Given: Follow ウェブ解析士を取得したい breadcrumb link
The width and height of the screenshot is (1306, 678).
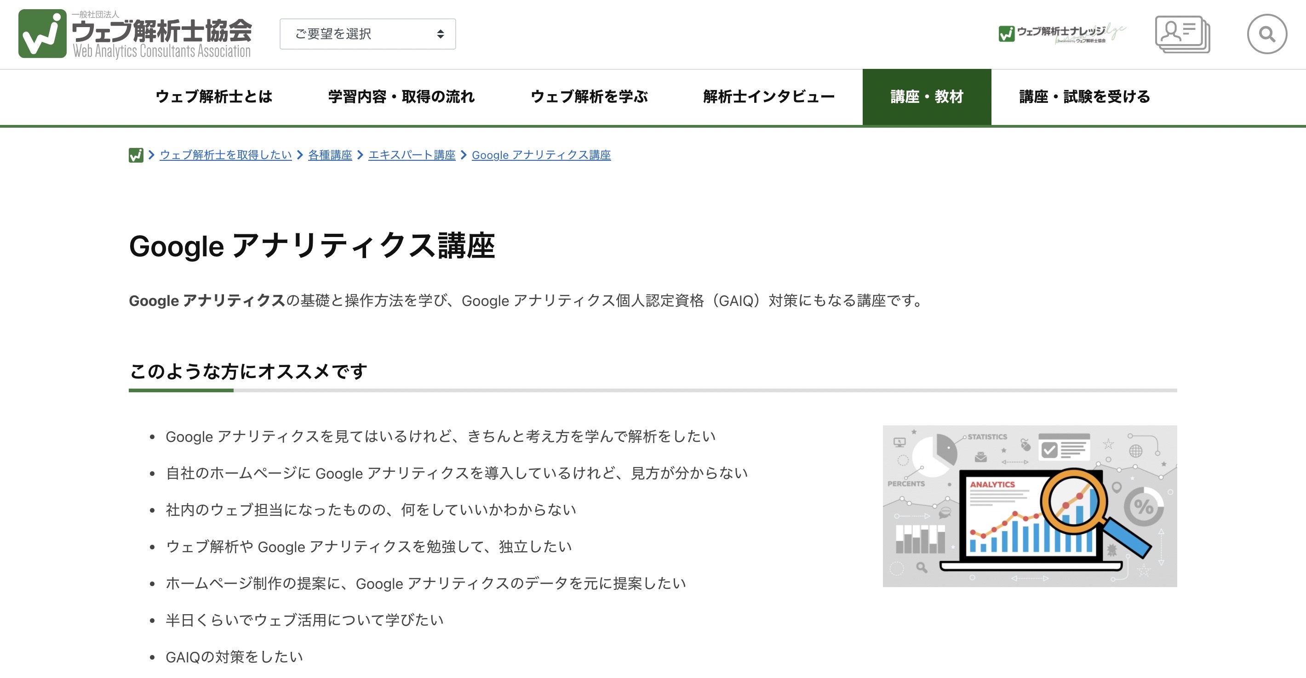Looking at the screenshot, I should [226, 155].
